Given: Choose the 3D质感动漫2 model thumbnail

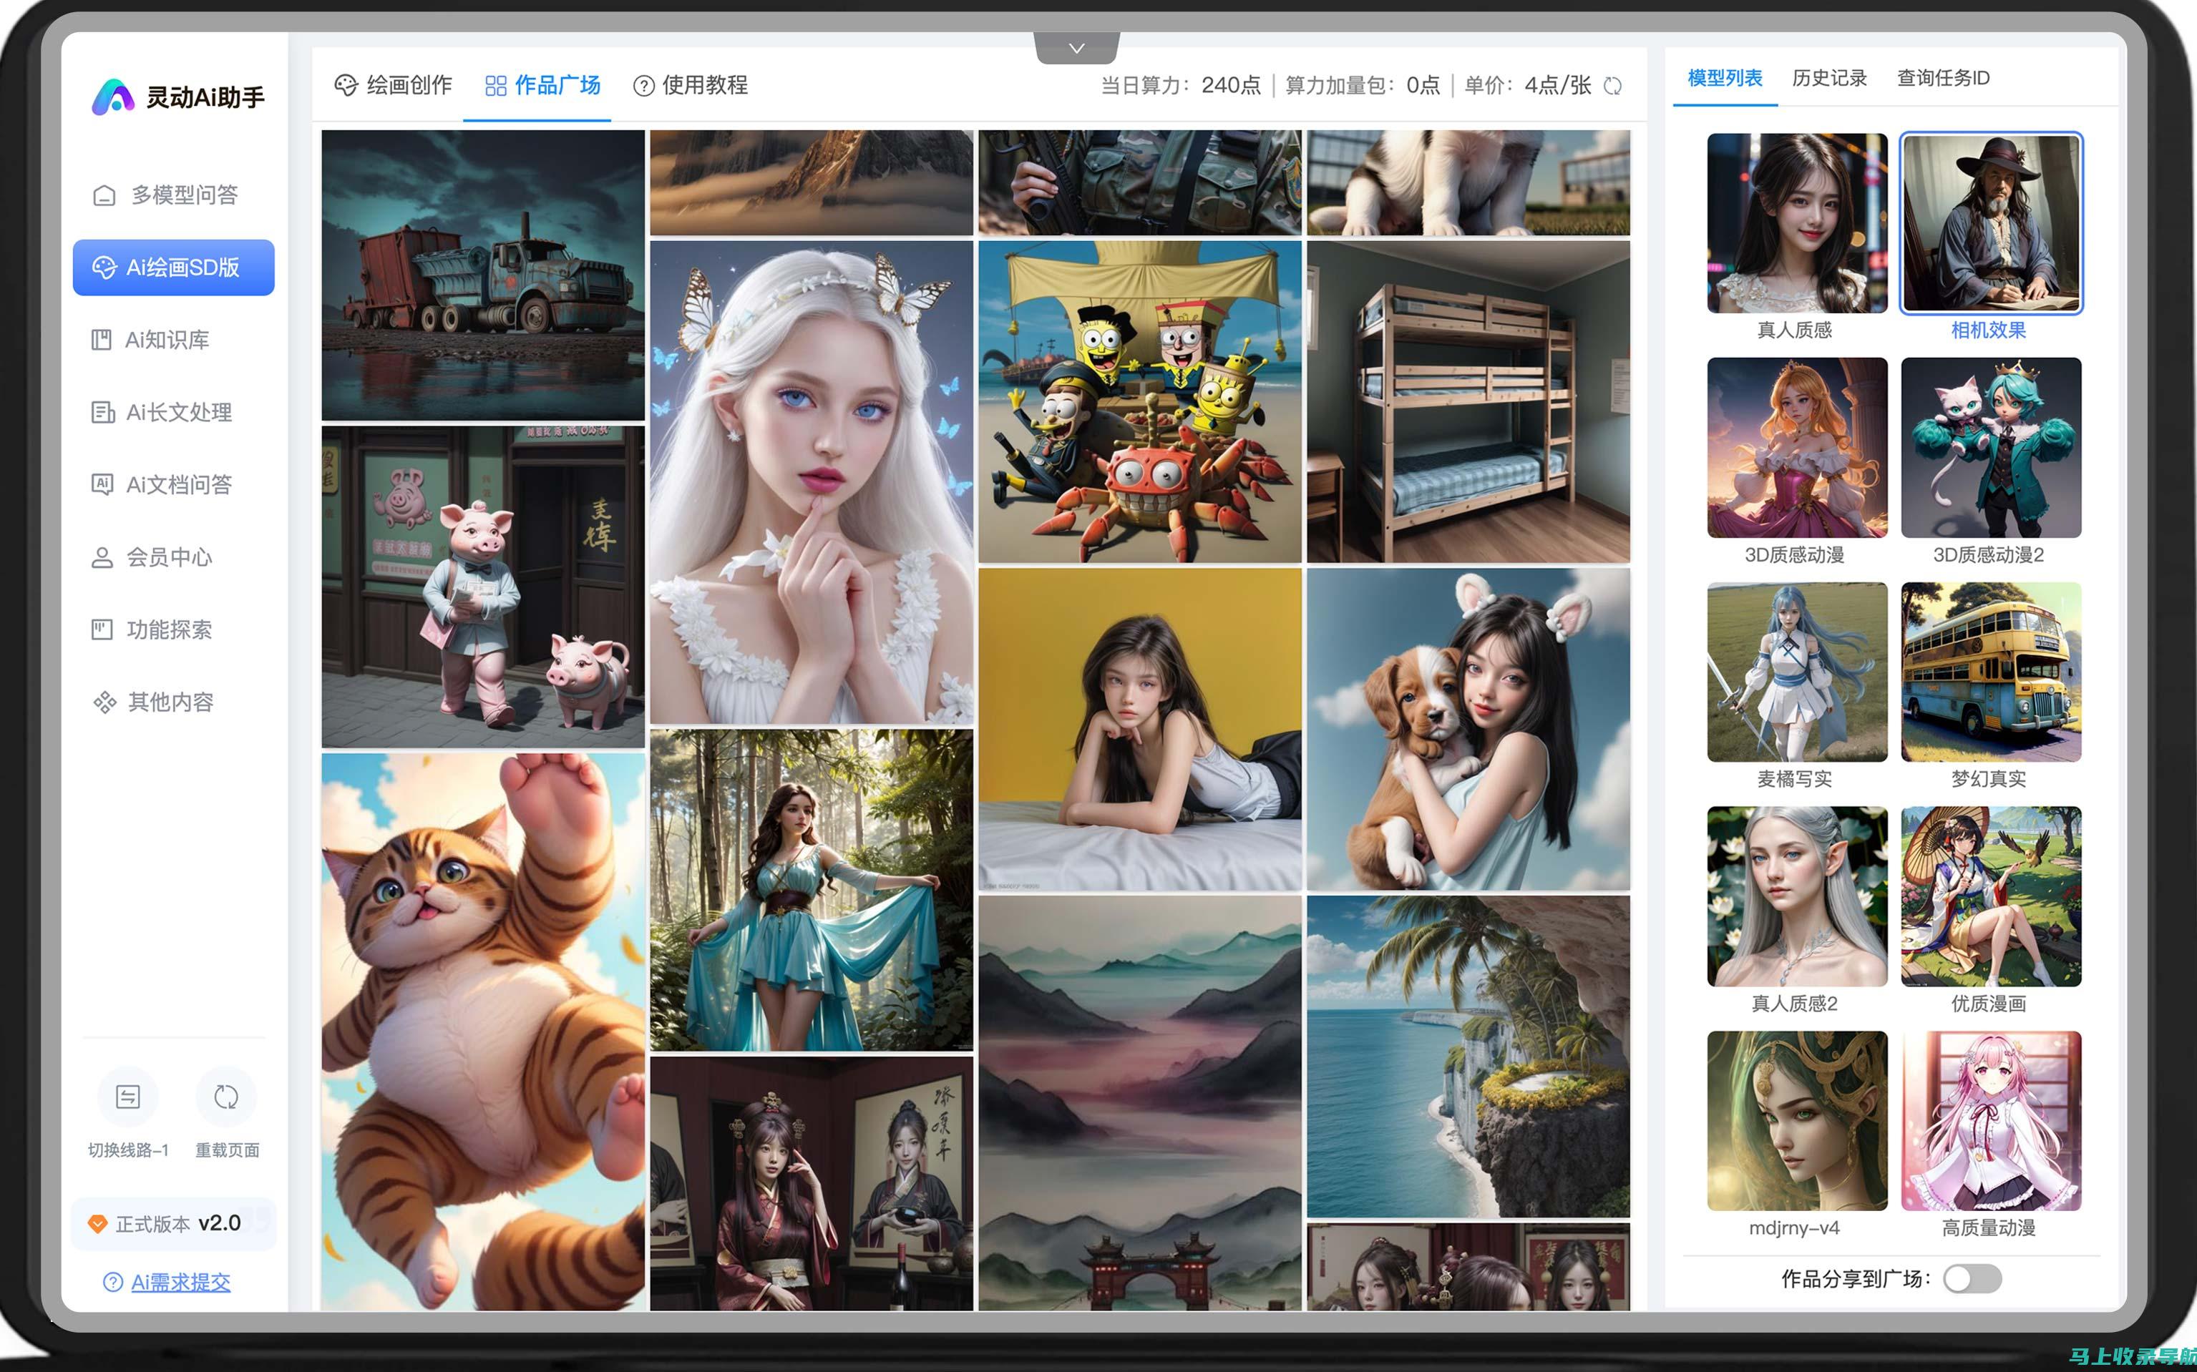Looking at the screenshot, I should [1991, 447].
